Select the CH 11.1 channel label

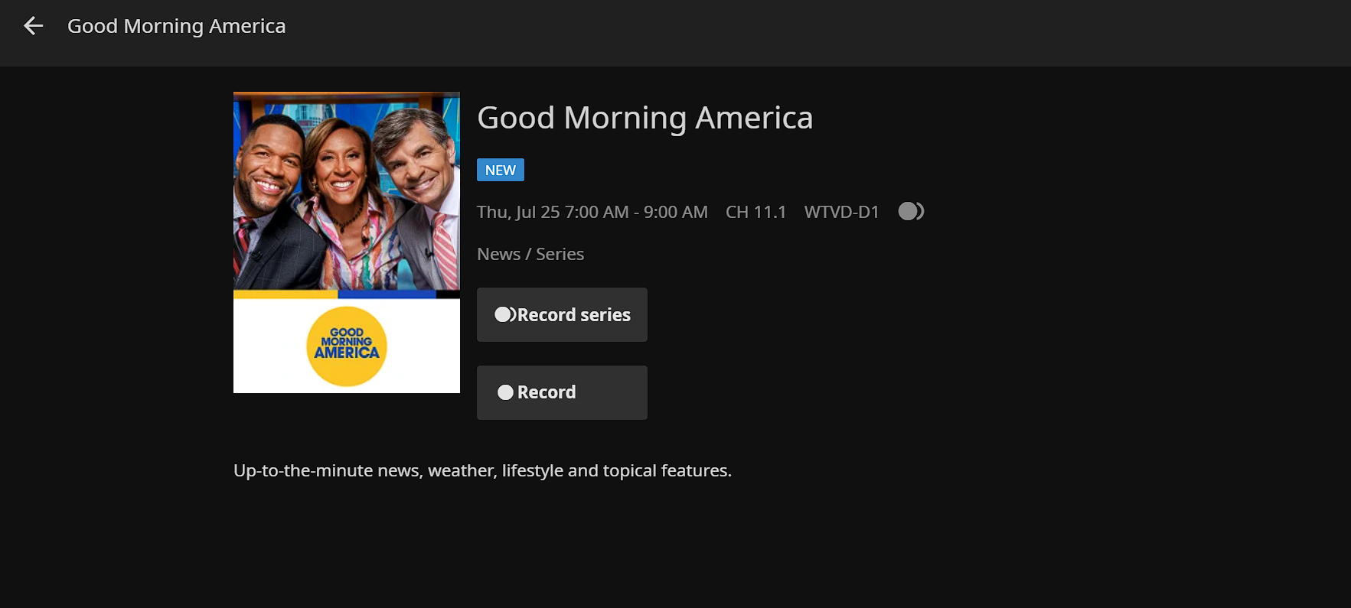point(755,212)
